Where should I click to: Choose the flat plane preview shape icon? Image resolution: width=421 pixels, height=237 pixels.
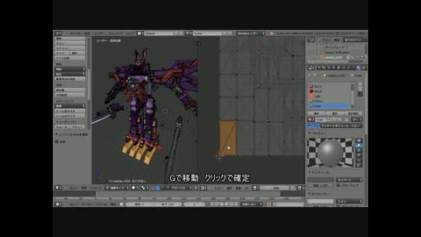[x=359, y=140]
